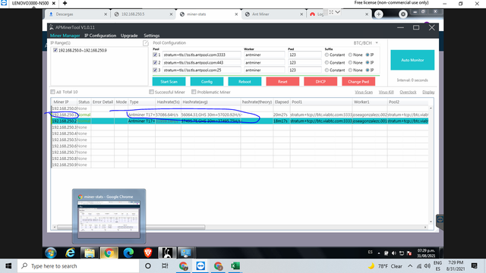Enable the Successful Miner filter checkbox
The width and height of the screenshot is (486, 273).
[151, 92]
